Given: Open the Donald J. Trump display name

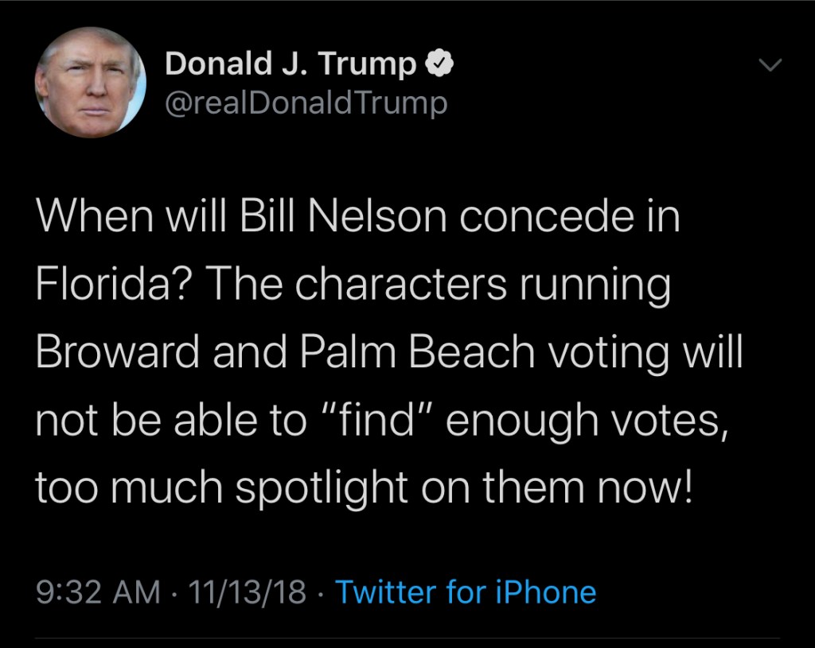Looking at the screenshot, I should (290, 65).
